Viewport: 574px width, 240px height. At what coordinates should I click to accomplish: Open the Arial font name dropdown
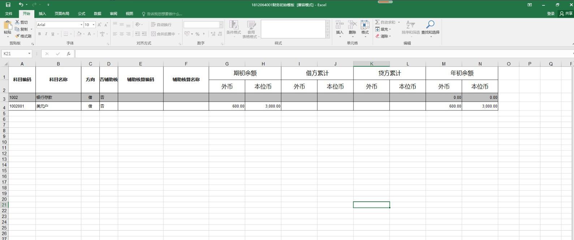tap(81, 25)
